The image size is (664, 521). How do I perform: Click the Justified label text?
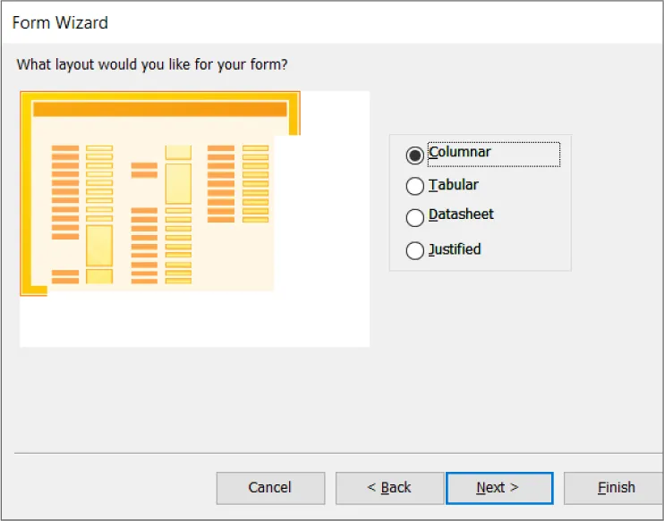pyautogui.click(x=455, y=249)
